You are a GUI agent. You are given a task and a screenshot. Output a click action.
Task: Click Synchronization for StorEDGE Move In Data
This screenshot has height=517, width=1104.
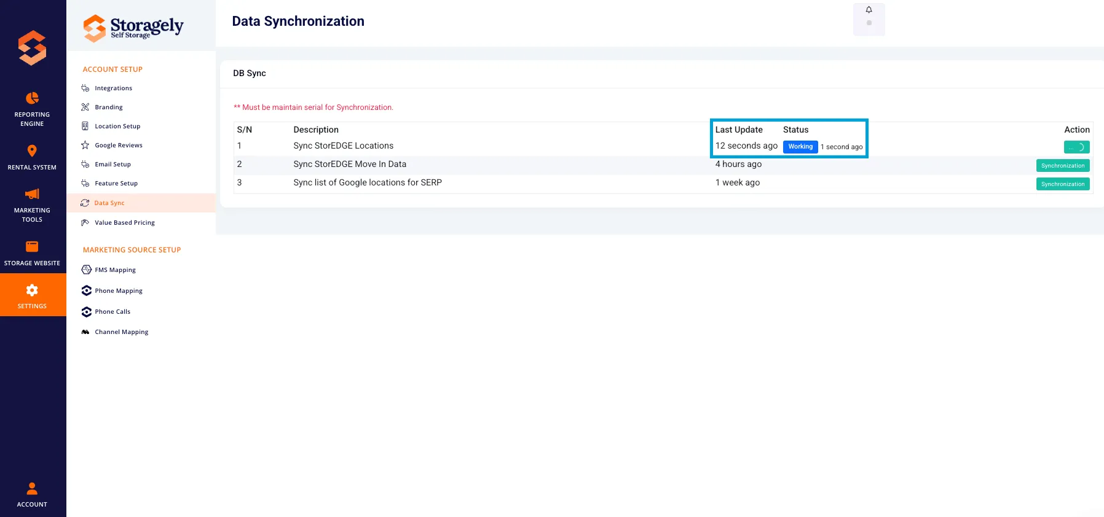[1063, 166]
